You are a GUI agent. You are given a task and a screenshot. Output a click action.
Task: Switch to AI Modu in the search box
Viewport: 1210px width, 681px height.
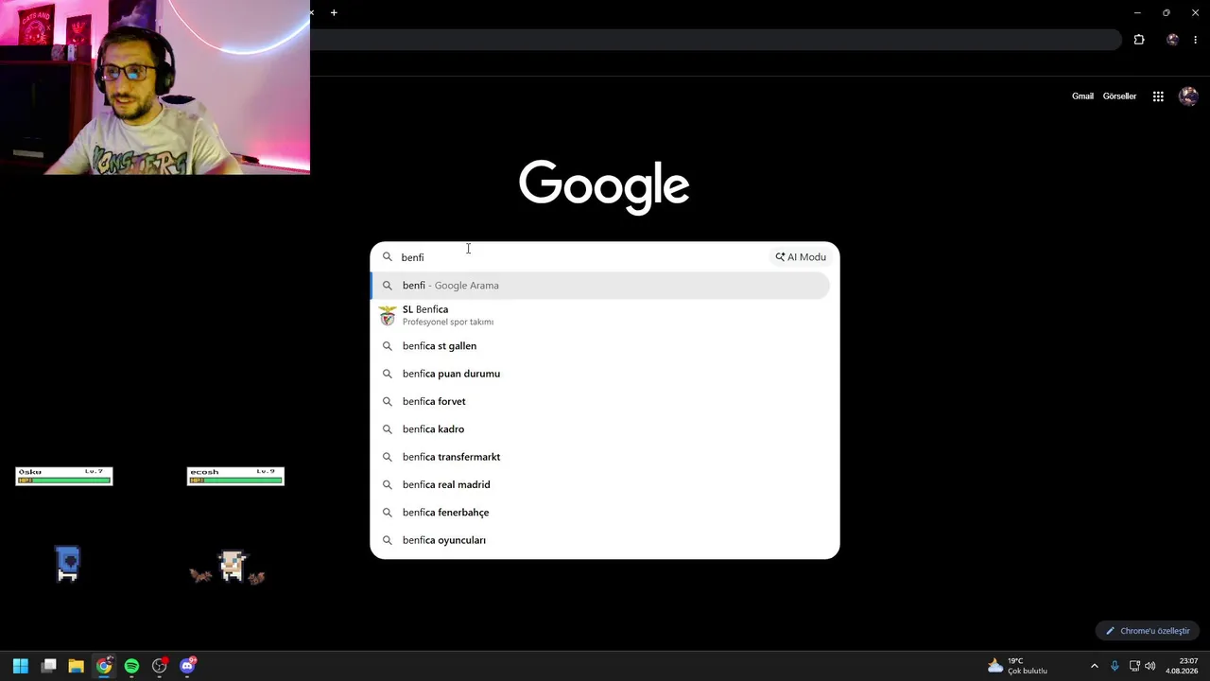pyautogui.click(x=801, y=257)
